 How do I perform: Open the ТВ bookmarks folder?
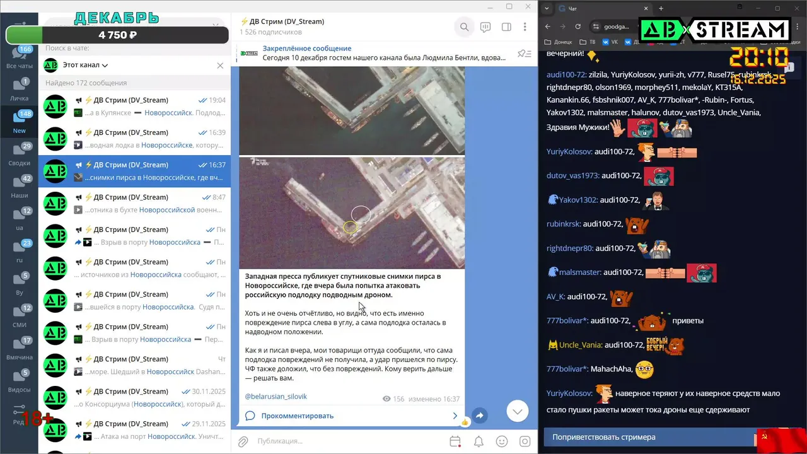click(588, 42)
